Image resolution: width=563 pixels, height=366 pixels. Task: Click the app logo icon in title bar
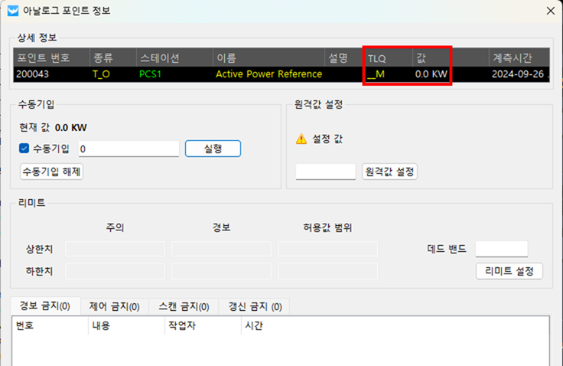[x=11, y=11]
